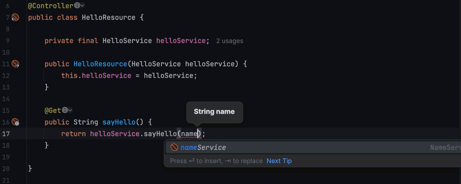The height and width of the screenshot is (184, 461).
Task: Select the nameService completion suggestion
Action: point(203,148)
